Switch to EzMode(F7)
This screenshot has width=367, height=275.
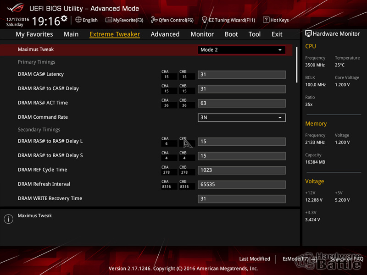[300, 259]
